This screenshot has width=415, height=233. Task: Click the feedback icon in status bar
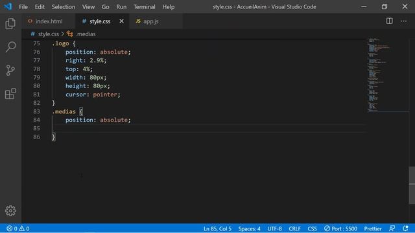392,228
